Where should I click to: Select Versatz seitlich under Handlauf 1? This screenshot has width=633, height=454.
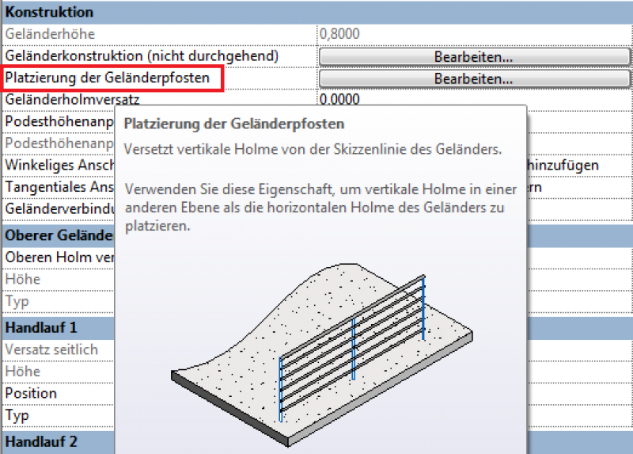tap(51, 349)
